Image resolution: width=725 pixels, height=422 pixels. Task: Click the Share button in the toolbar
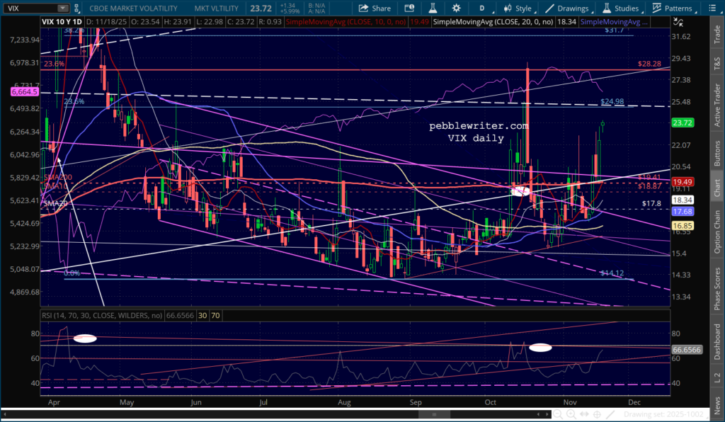click(x=375, y=8)
